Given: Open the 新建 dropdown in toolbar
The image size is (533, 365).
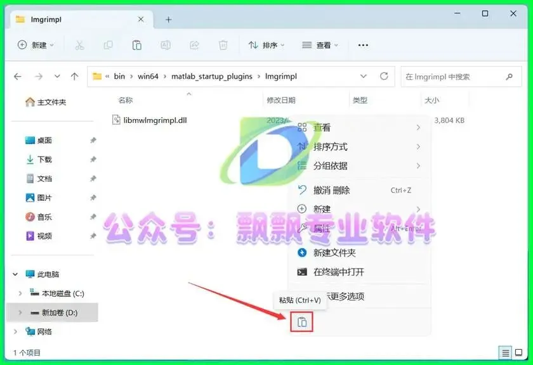Looking at the screenshot, I should tap(36, 45).
